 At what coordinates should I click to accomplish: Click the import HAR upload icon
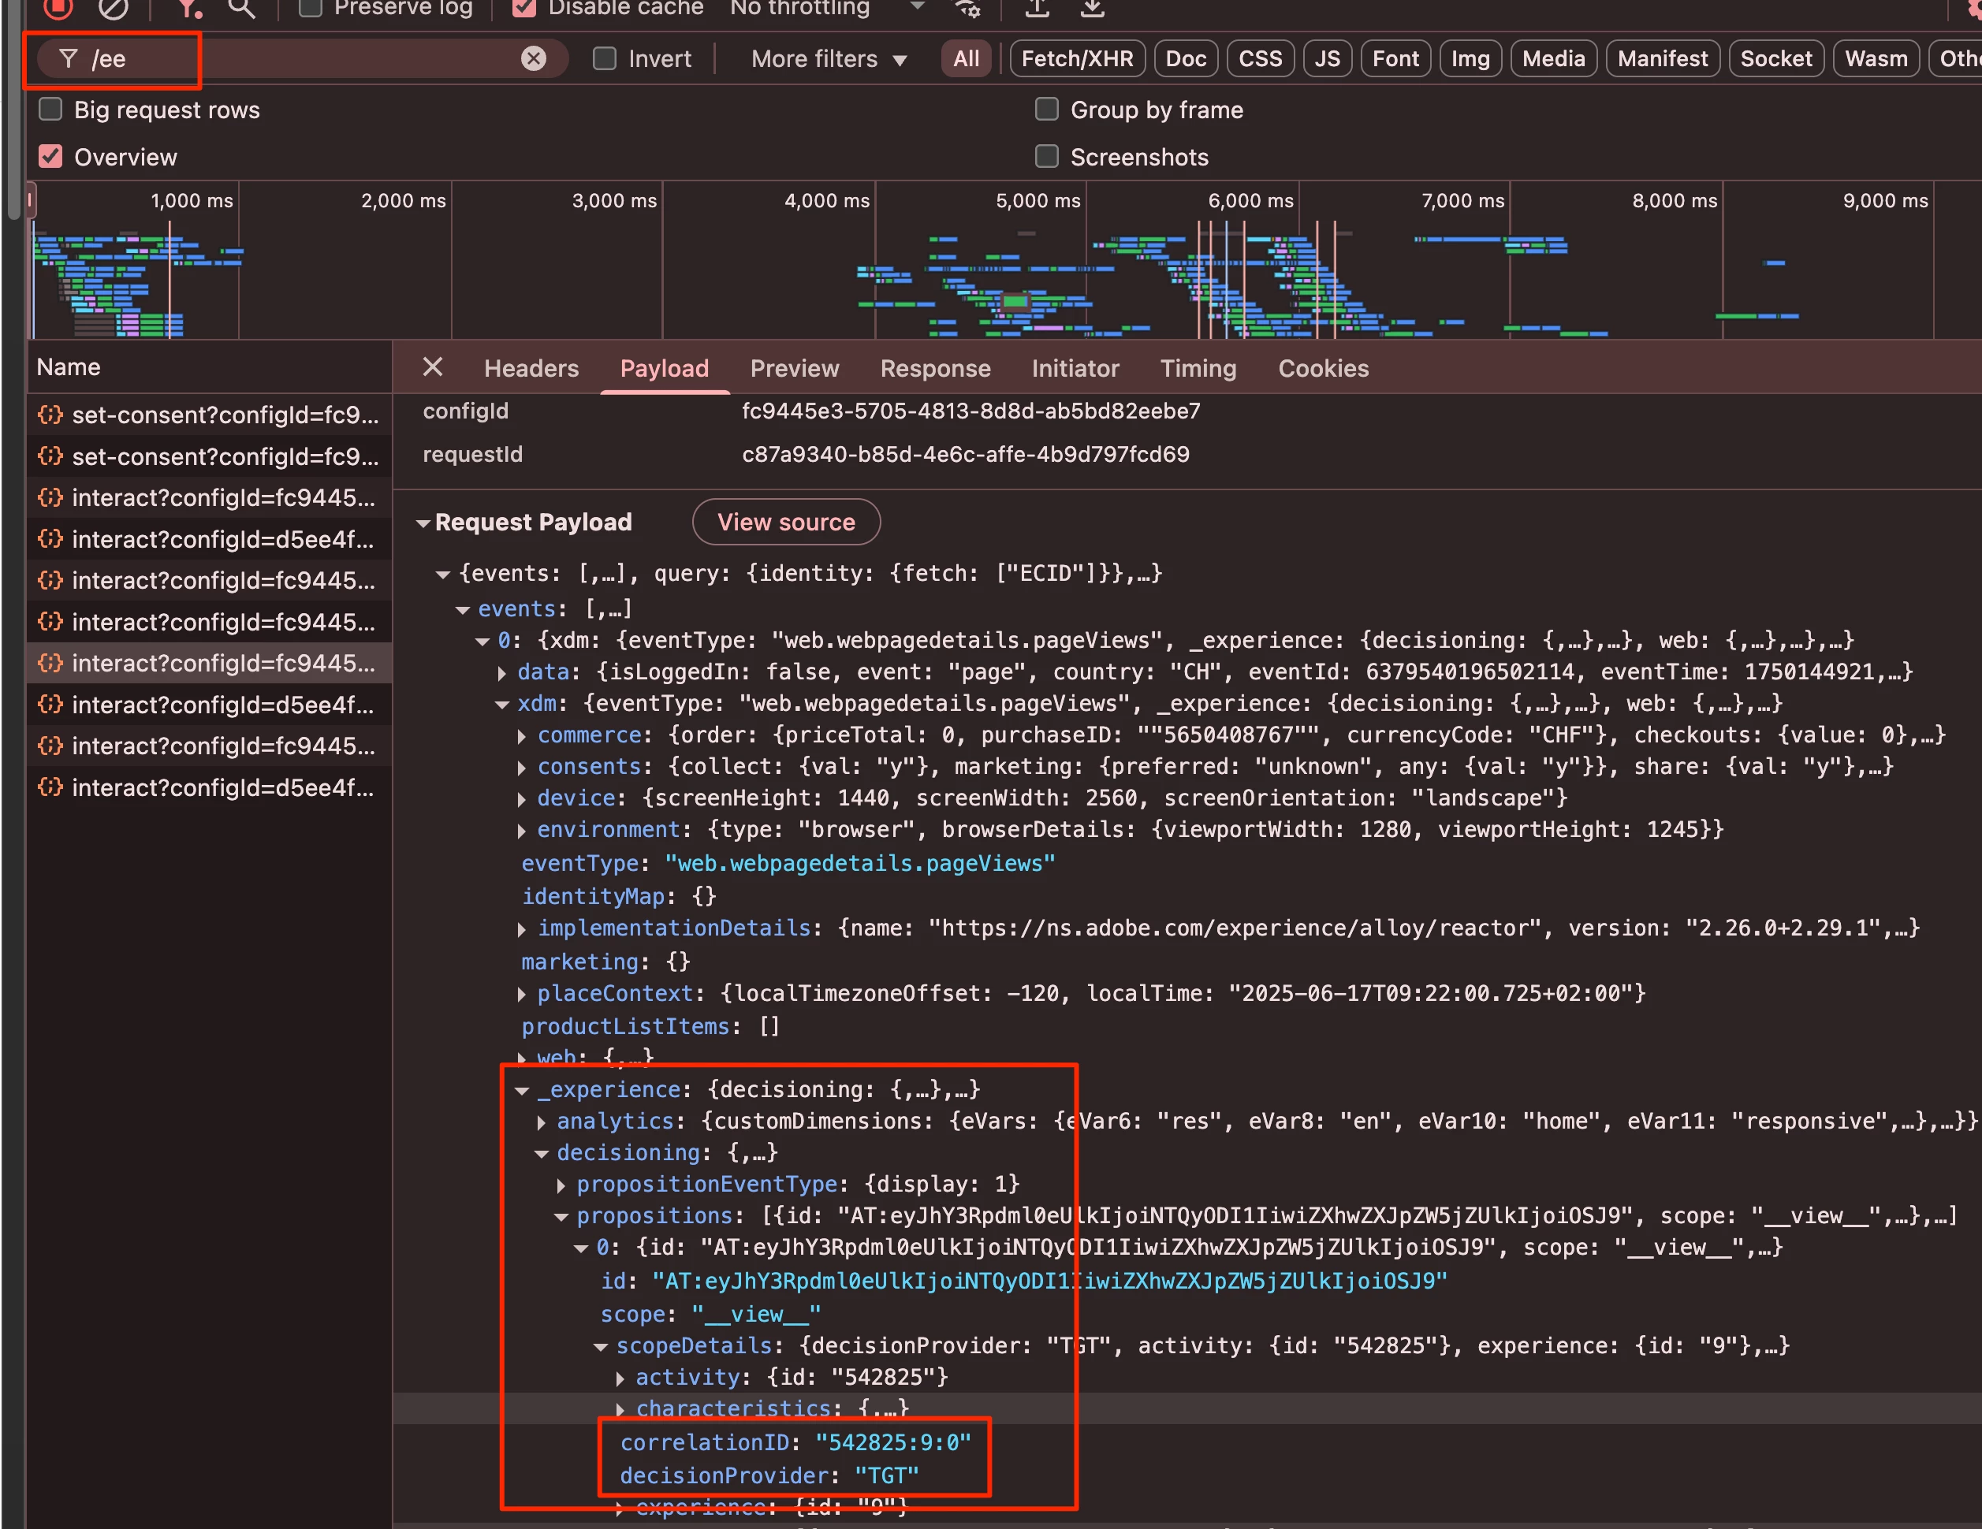[1037, 8]
